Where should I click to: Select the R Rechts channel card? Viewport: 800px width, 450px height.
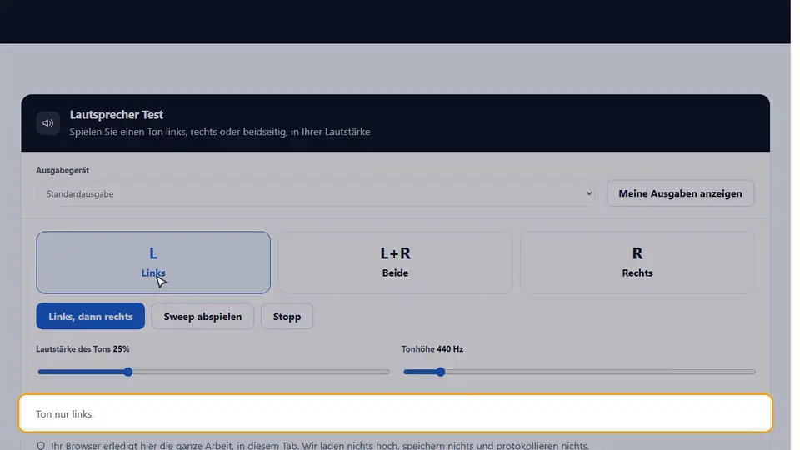tap(637, 262)
